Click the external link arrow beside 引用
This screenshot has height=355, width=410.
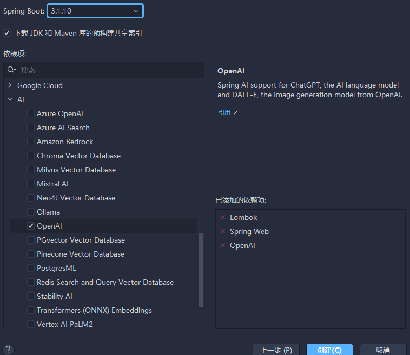tap(235, 113)
